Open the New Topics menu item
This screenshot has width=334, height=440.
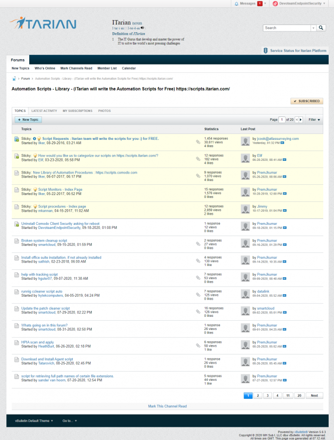20,68
